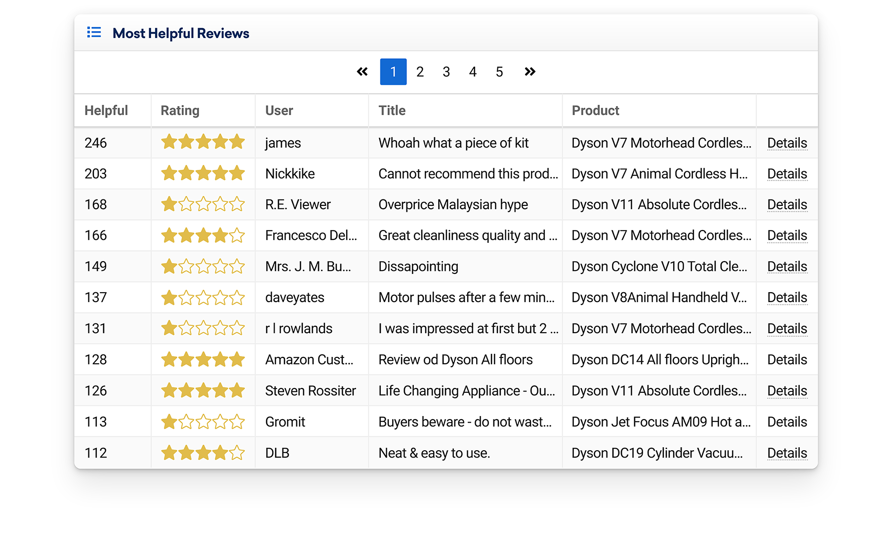
Task: Open Details for Francesco Del... review
Action: coord(787,235)
